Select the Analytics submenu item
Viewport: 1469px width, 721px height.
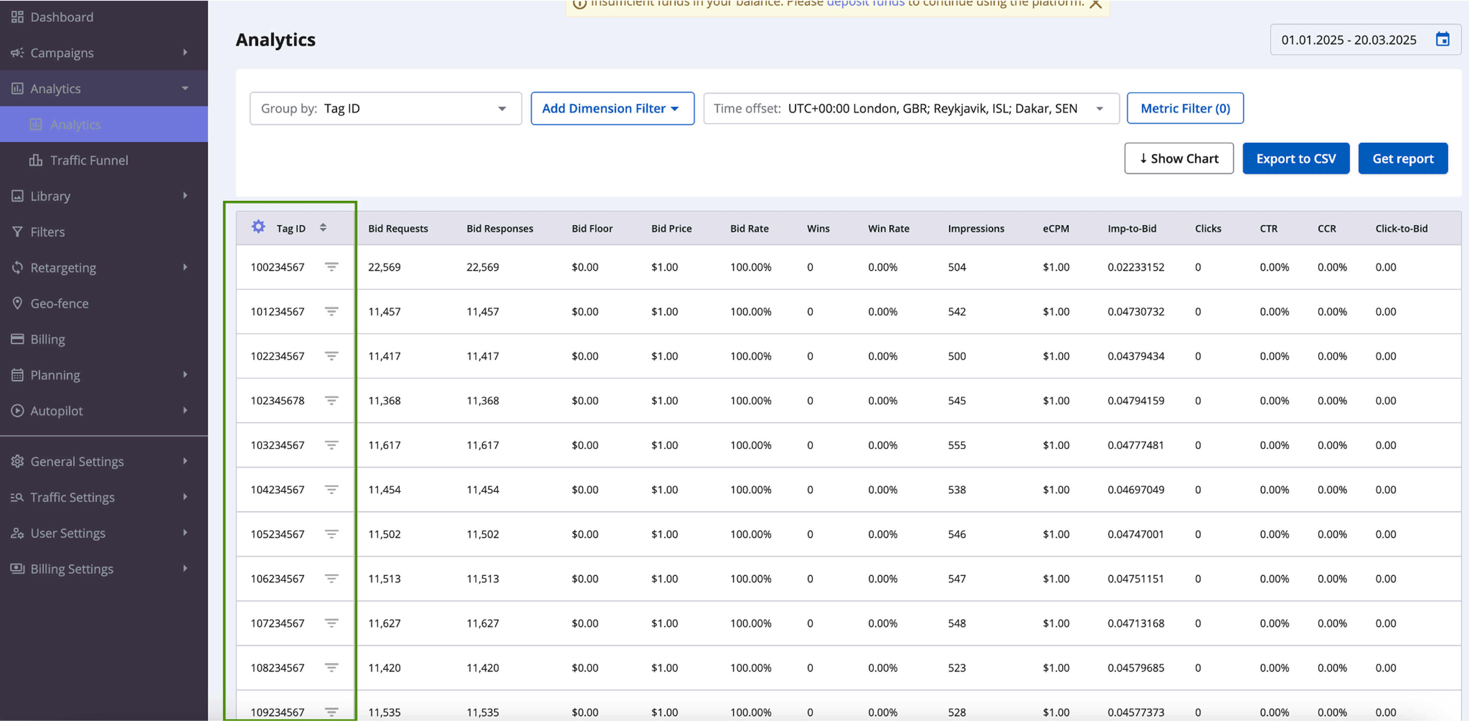104,124
